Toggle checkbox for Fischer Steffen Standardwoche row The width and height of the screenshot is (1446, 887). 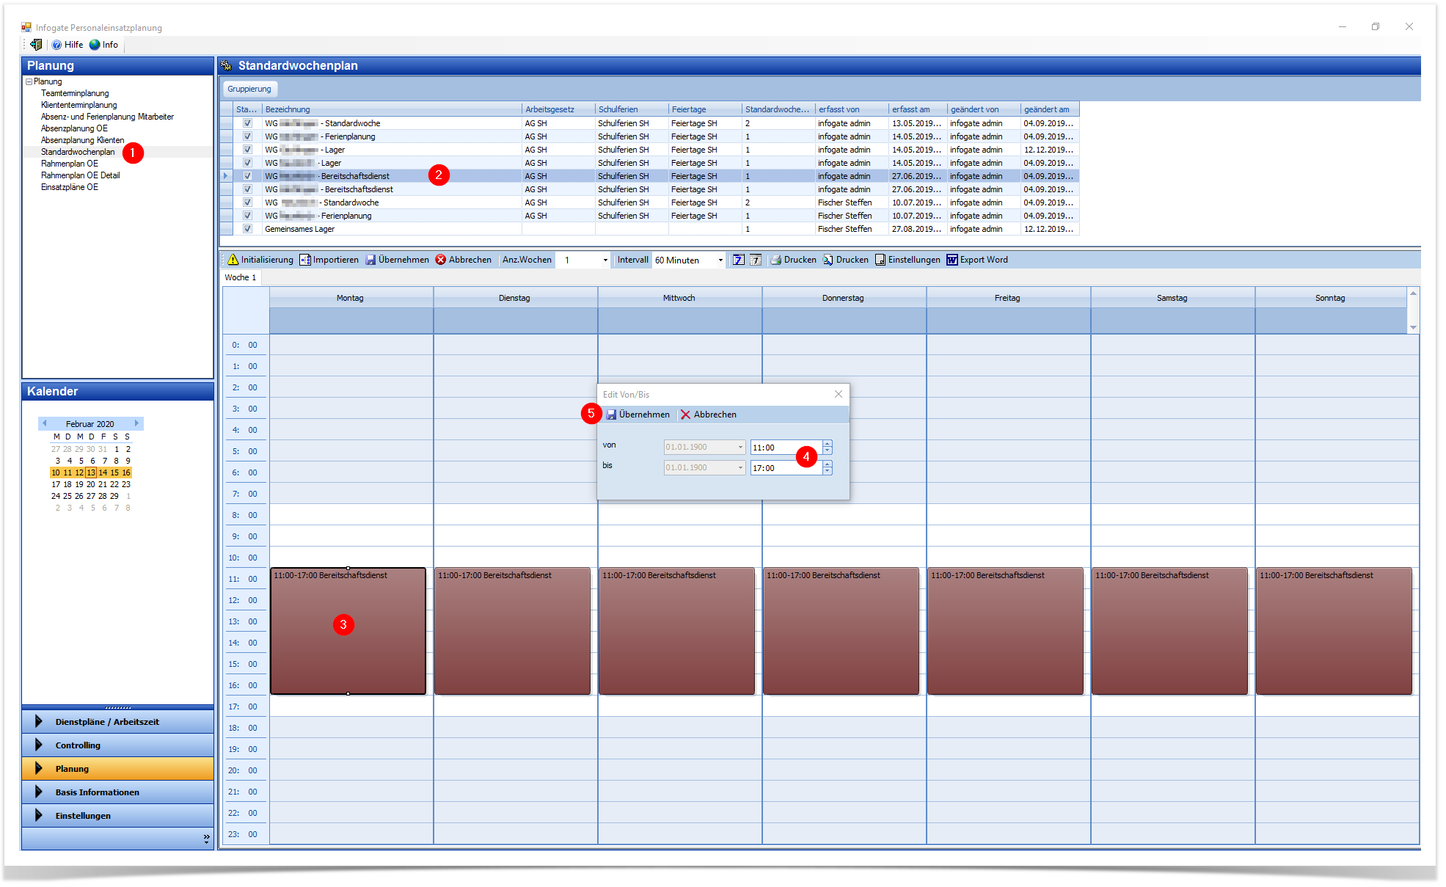pyautogui.click(x=248, y=202)
